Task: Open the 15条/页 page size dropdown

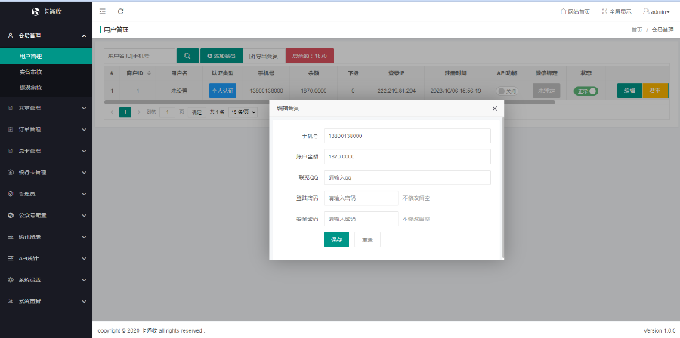Action: pyautogui.click(x=243, y=112)
